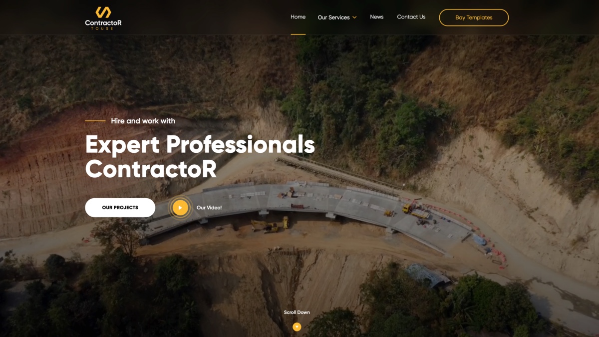Click the ContractoR logo wordmark
Screen dimensions: 599x337
(103, 22)
